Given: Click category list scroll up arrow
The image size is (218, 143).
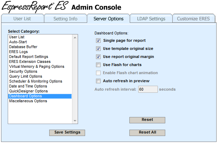Looking at the screenshot, I should [75, 38].
